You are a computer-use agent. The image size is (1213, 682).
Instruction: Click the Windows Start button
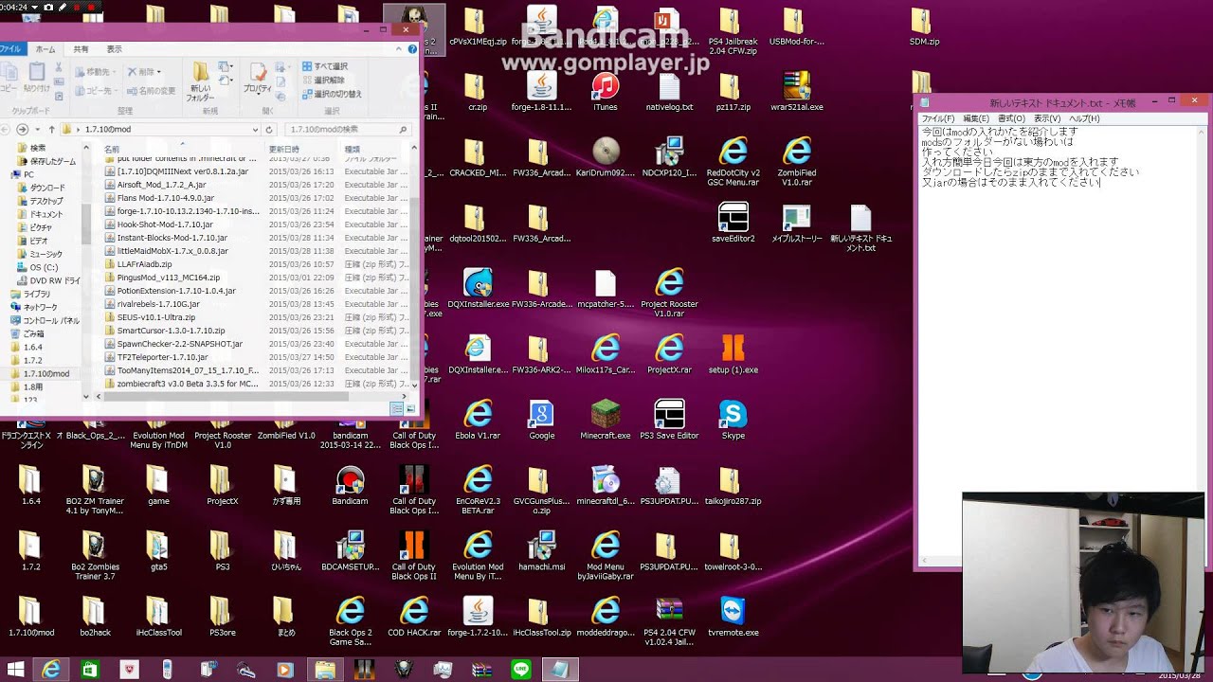pos(14,670)
